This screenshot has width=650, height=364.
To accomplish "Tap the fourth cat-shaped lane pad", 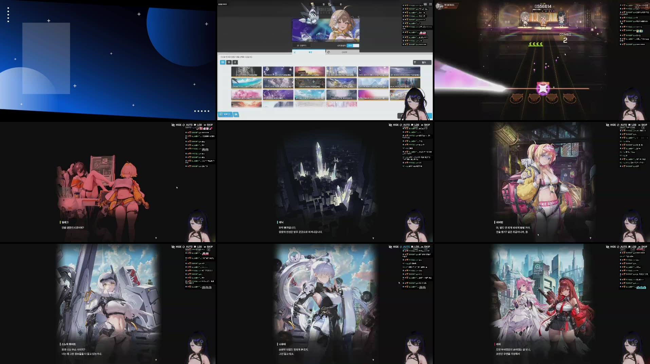I will 570,99.
